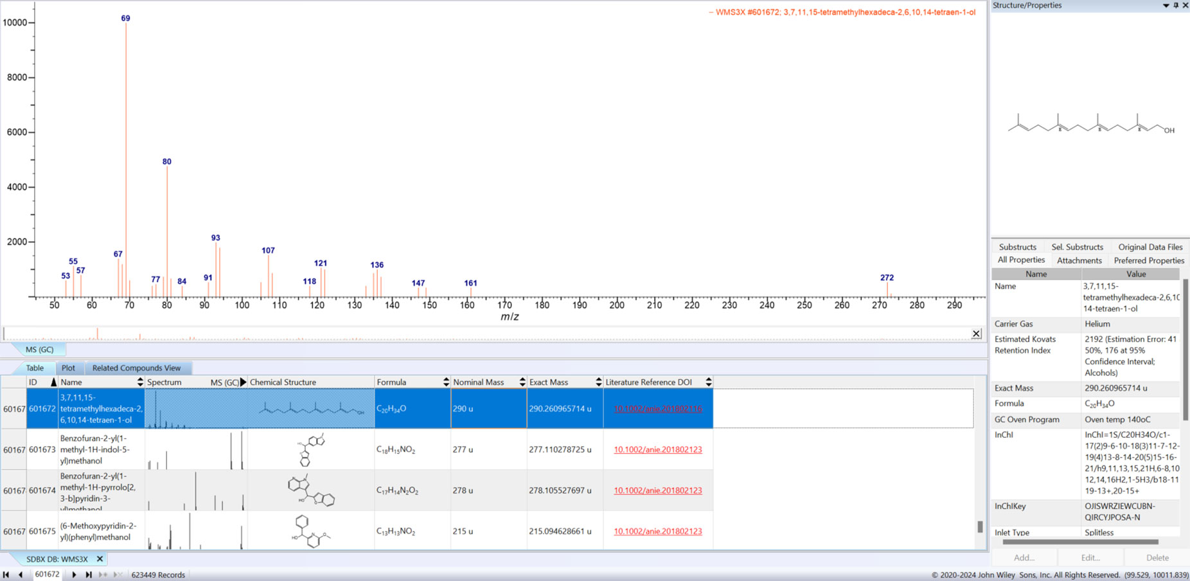Advance to the next record

point(74,575)
